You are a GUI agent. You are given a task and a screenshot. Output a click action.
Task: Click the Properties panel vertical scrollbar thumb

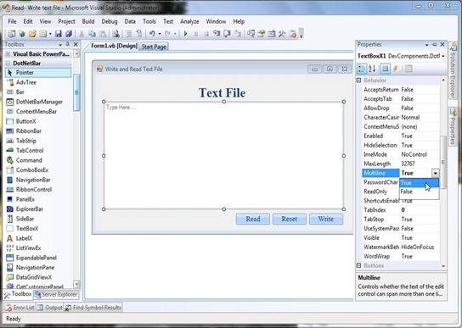click(442, 163)
